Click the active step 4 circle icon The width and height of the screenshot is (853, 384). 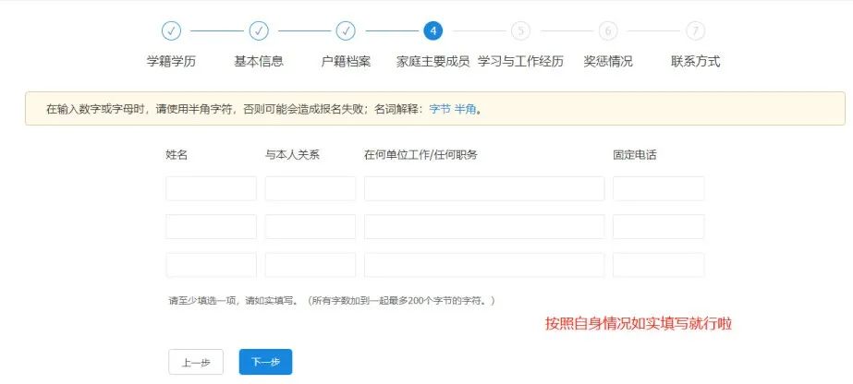click(x=433, y=30)
